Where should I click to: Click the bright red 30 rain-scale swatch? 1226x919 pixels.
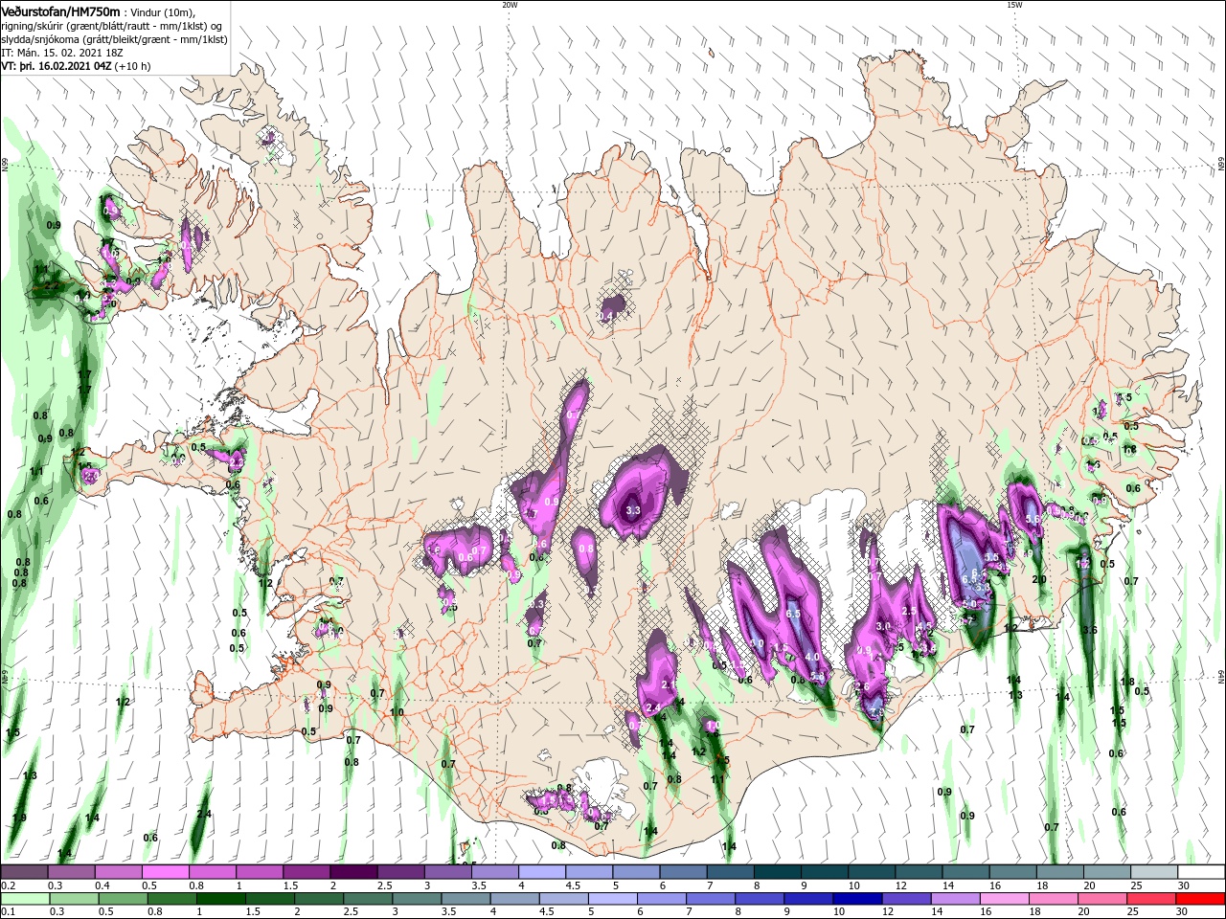1200,899
